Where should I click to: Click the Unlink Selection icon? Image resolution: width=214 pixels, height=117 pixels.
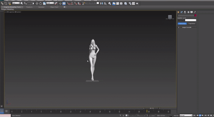[x=6, y=3]
